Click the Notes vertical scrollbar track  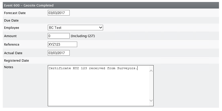[x=151, y=86]
